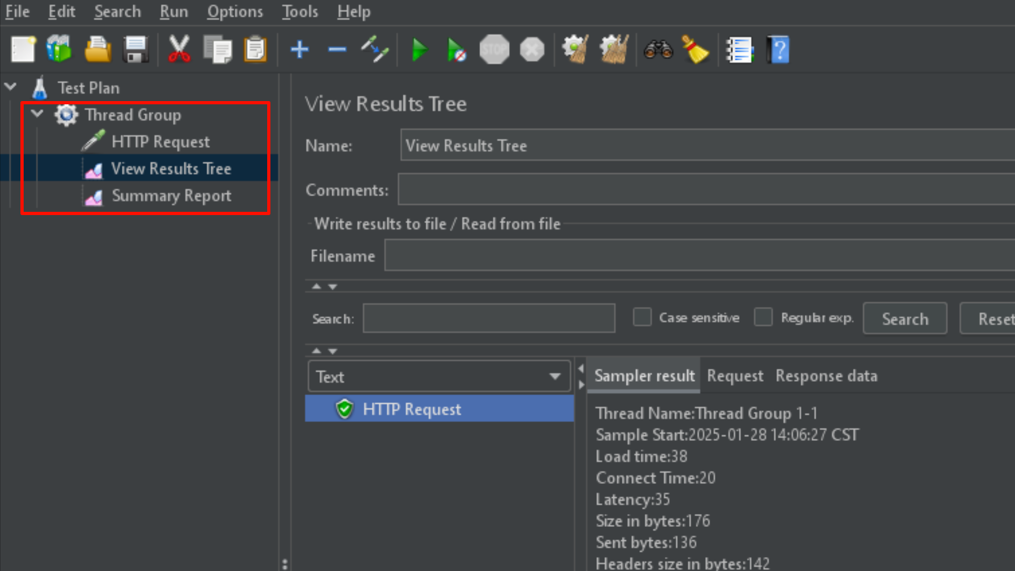1015x571 pixels.
Task: Open the function helper list icon
Action: [740, 49]
